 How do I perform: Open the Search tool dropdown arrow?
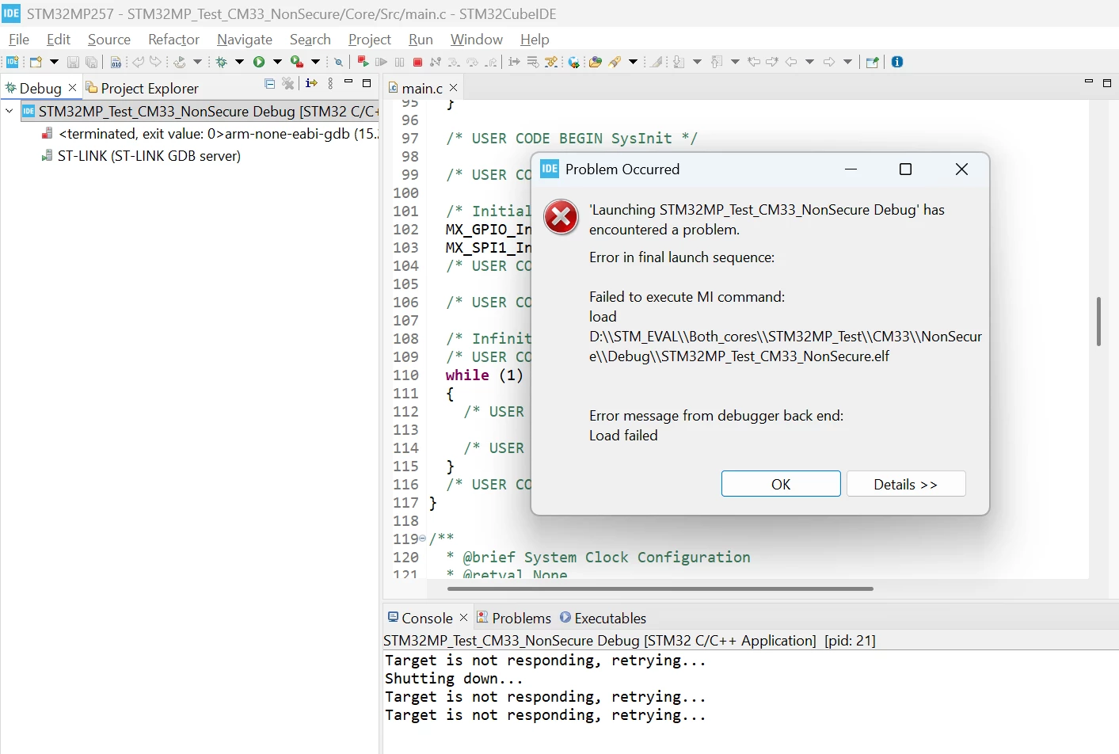click(633, 62)
